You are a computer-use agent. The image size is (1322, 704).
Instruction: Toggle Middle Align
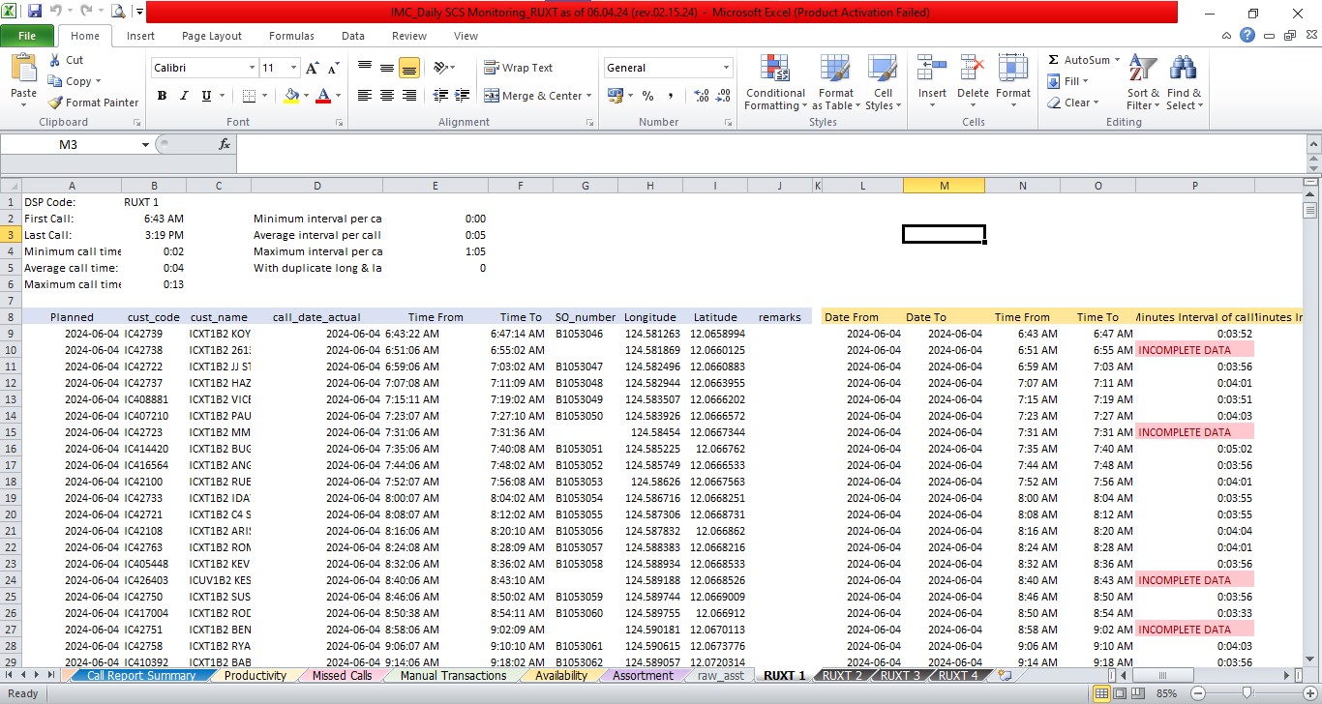tap(387, 68)
